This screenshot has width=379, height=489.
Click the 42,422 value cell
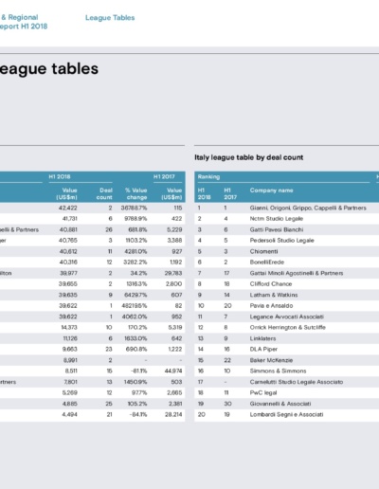click(x=68, y=208)
